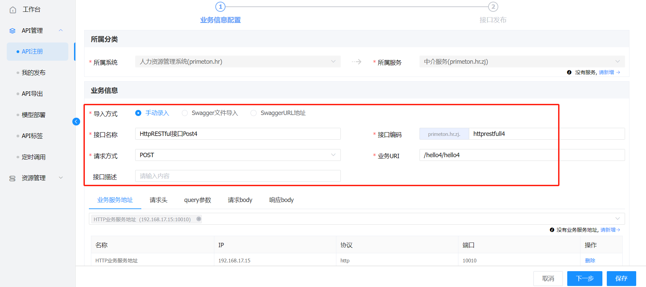This screenshot has height=287, width=646.
Task: Choose the SwaggerURL地址 radio option
Action: point(254,113)
